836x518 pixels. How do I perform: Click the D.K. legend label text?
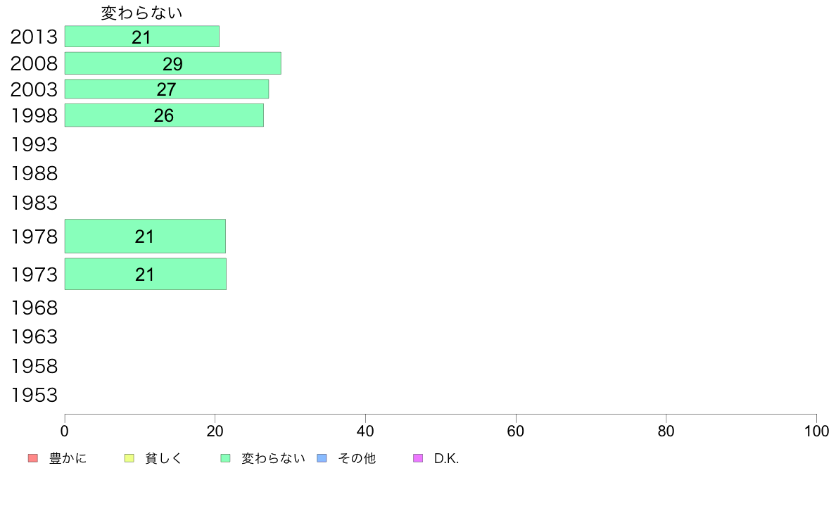pos(446,458)
